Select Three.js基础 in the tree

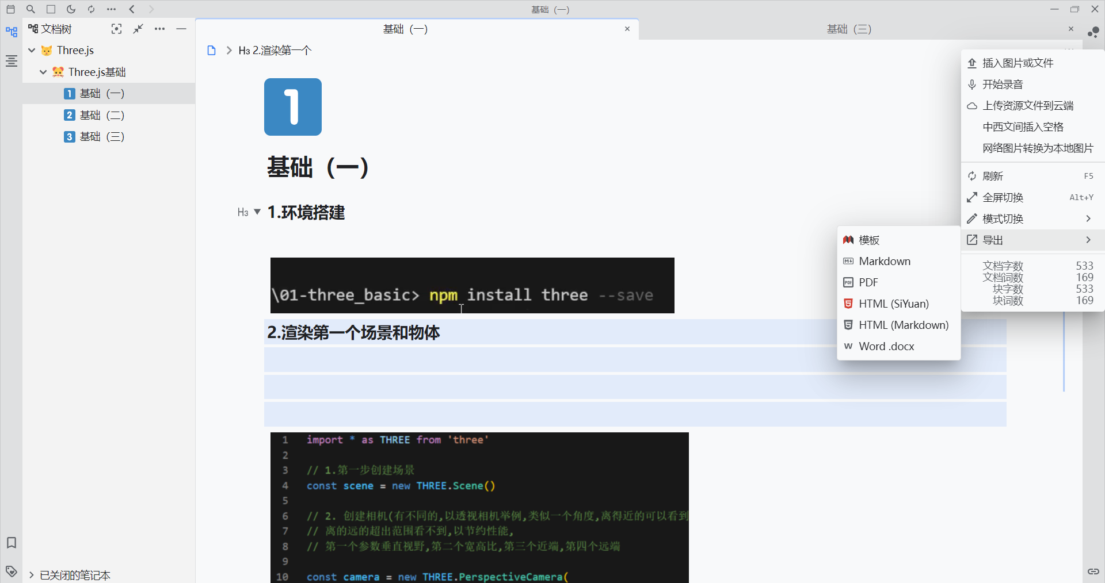pos(109,72)
